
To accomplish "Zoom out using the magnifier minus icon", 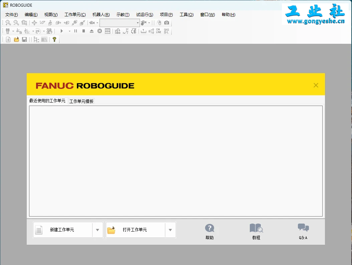I will pyautogui.click(x=16, y=23).
